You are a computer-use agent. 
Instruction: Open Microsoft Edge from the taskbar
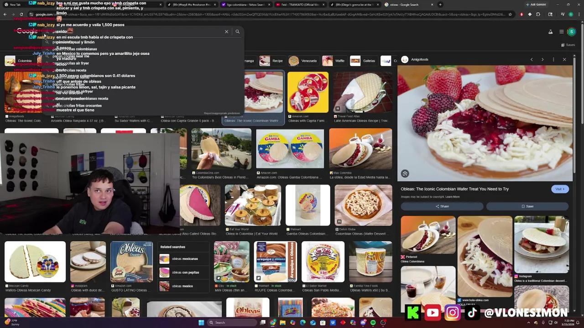(302, 323)
